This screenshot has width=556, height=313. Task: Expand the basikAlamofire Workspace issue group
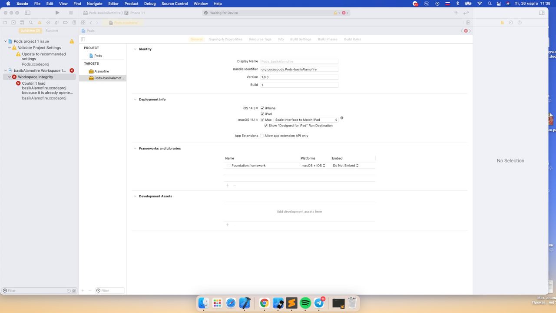[5, 70]
